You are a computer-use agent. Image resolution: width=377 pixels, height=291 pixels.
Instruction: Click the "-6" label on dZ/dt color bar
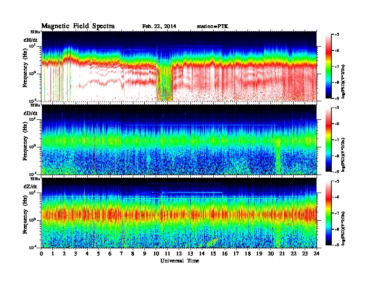337,197
